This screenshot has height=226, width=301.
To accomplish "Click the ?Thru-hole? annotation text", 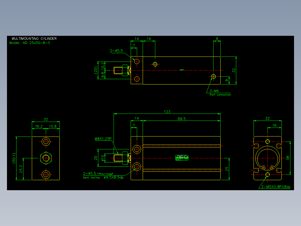I will [x=105, y=174].
